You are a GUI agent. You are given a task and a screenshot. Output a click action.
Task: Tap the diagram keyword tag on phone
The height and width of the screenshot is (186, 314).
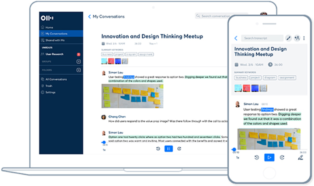click(x=269, y=78)
